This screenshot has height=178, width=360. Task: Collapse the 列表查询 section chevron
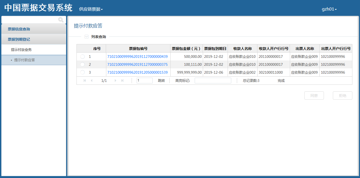click(x=87, y=37)
